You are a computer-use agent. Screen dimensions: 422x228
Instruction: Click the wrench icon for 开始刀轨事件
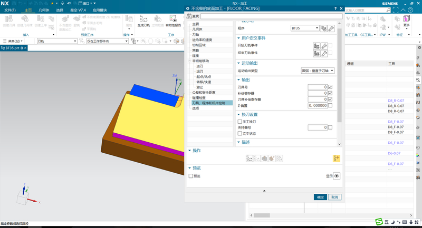(324, 46)
